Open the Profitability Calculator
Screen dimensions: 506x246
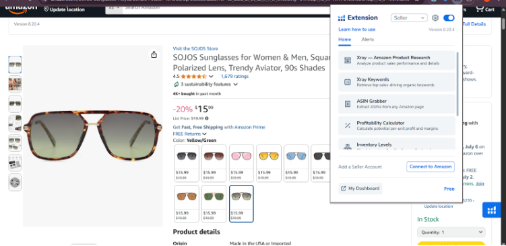click(x=397, y=126)
